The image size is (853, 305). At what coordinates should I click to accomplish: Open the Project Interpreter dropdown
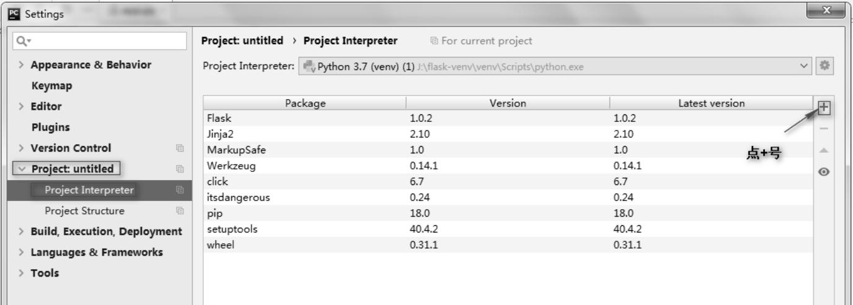[557, 66]
